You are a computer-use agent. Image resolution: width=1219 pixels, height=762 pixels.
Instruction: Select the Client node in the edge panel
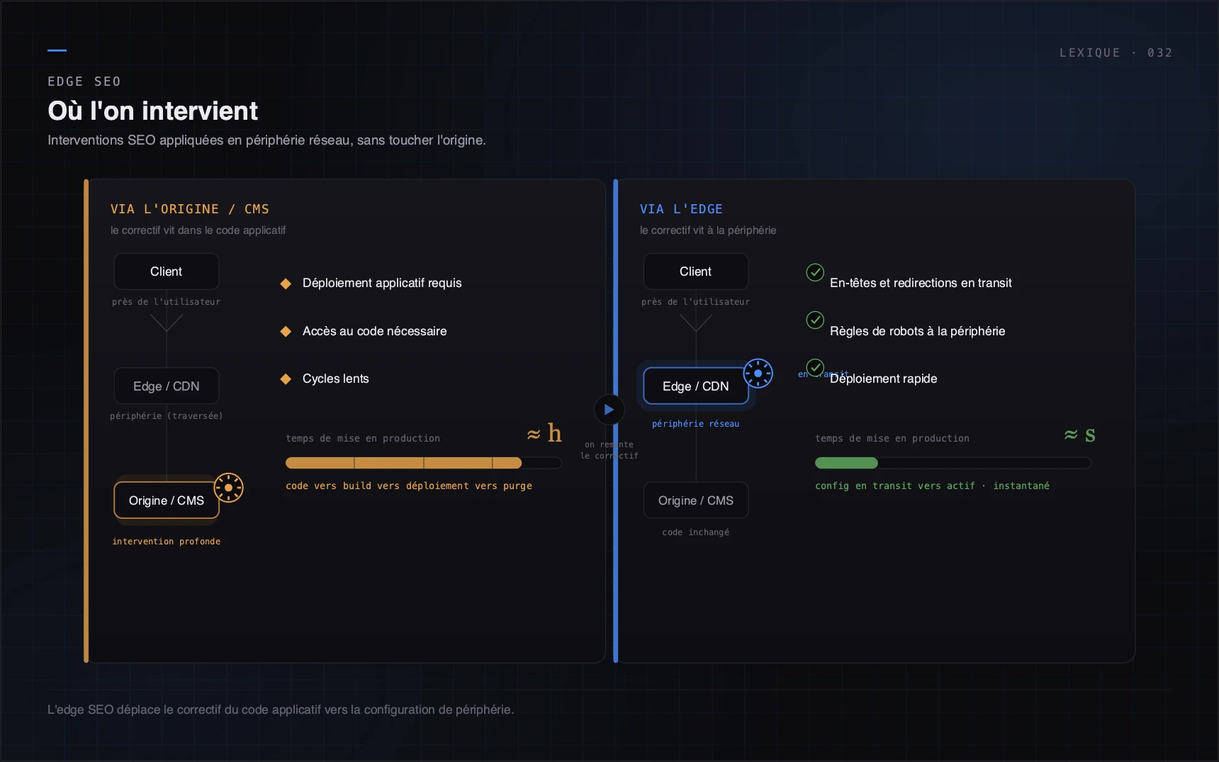pos(696,271)
